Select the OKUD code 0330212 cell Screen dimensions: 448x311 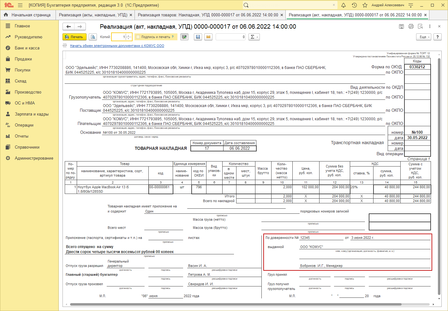[417, 67]
